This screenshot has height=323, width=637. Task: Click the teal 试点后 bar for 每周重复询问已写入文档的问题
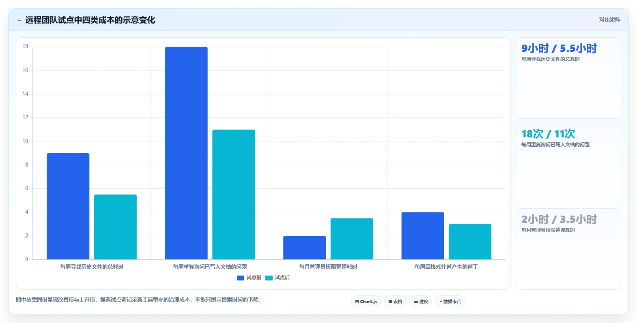(234, 195)
